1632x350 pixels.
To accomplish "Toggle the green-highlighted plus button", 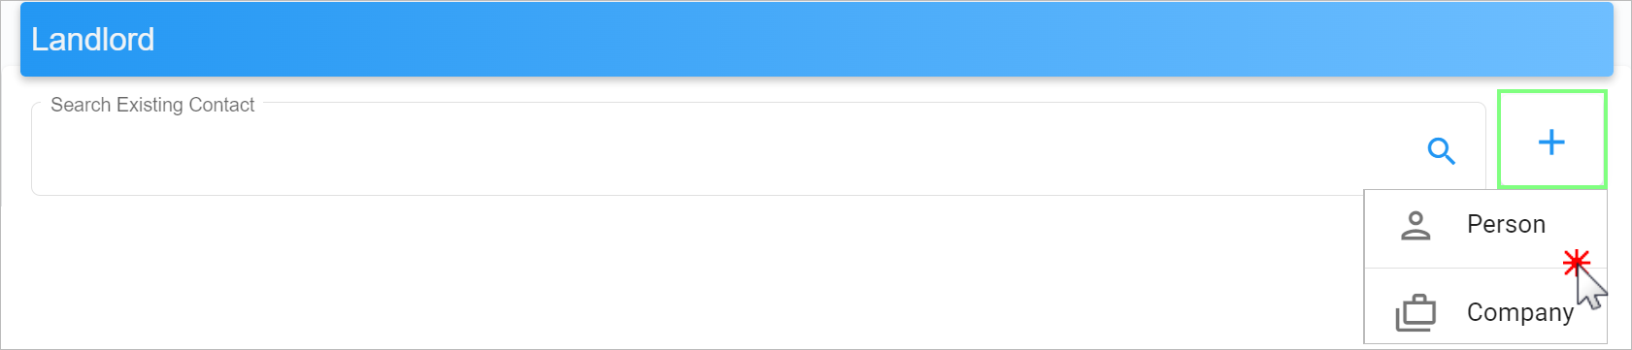I will point(1551,140).
